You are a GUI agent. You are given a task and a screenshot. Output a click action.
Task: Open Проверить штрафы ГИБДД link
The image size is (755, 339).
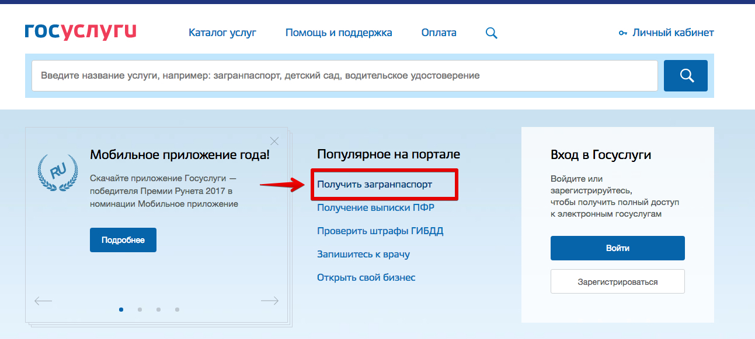click(x=380, y=231)
